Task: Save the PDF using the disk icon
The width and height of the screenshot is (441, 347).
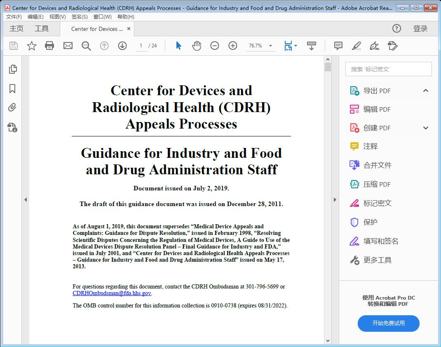Action: click(x=13, y=46)
